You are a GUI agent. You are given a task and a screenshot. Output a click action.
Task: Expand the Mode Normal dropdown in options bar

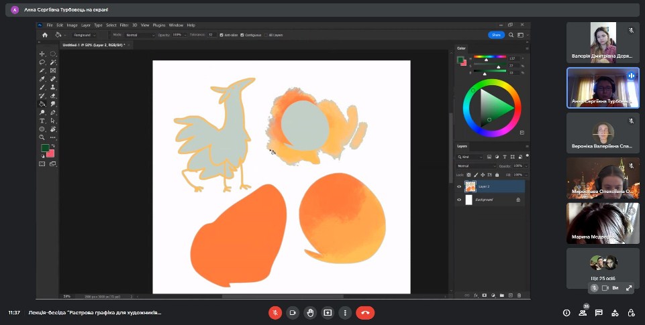[x=140, y=35]
